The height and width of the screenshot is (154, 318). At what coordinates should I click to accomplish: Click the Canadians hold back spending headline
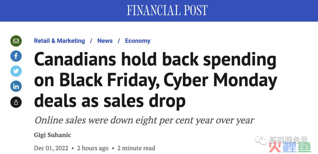point(155,80)
